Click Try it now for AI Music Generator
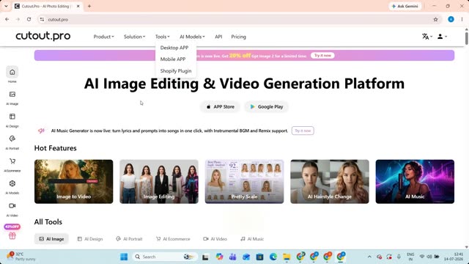Viewport: 469px width, 264px height. pos(303,131)
